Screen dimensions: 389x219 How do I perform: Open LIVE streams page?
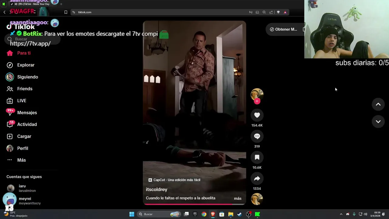tap(17, 101)
